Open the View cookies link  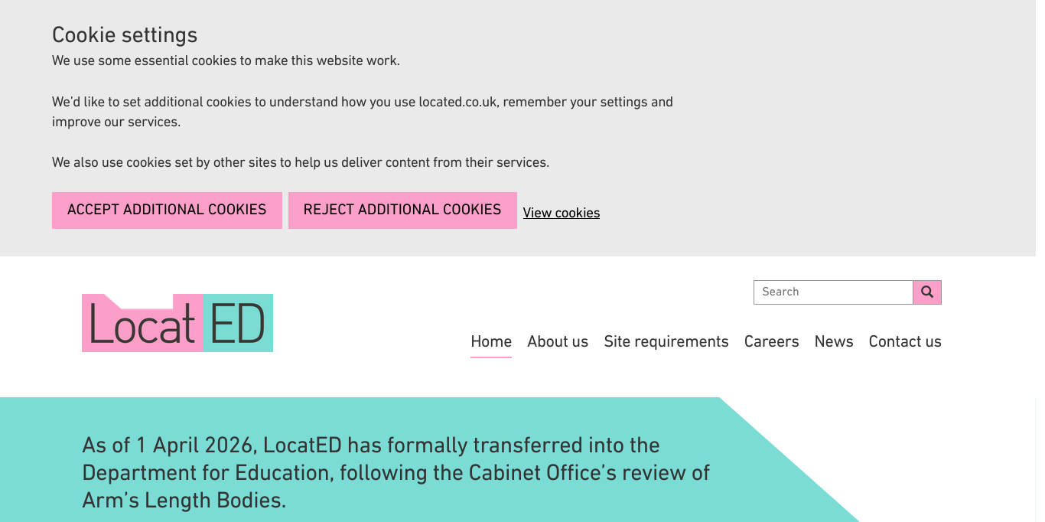point(562,213)
